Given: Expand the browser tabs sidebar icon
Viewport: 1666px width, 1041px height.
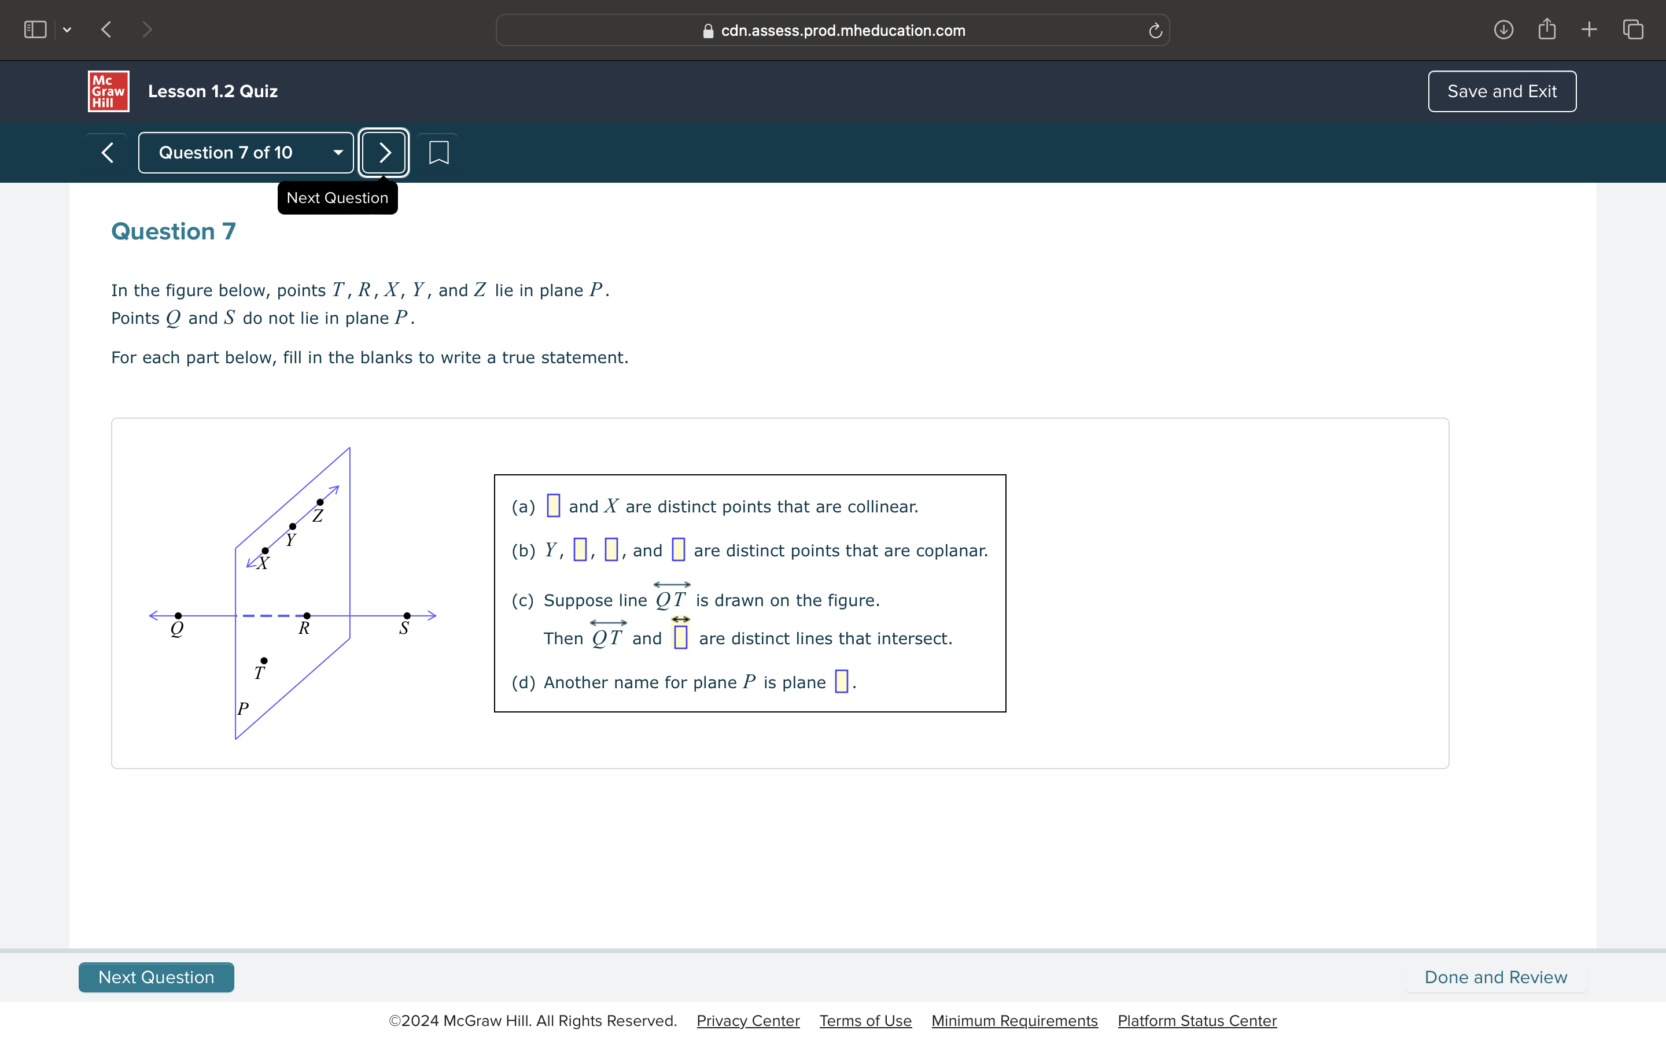Looking at the screenshot, I should coord(35,29).
